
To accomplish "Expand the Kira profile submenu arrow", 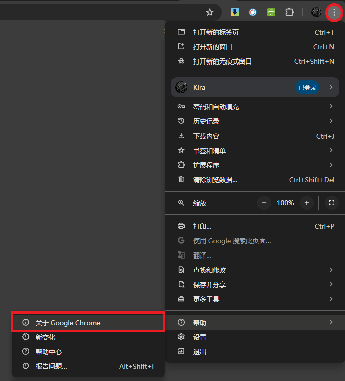I will (331, 87).
